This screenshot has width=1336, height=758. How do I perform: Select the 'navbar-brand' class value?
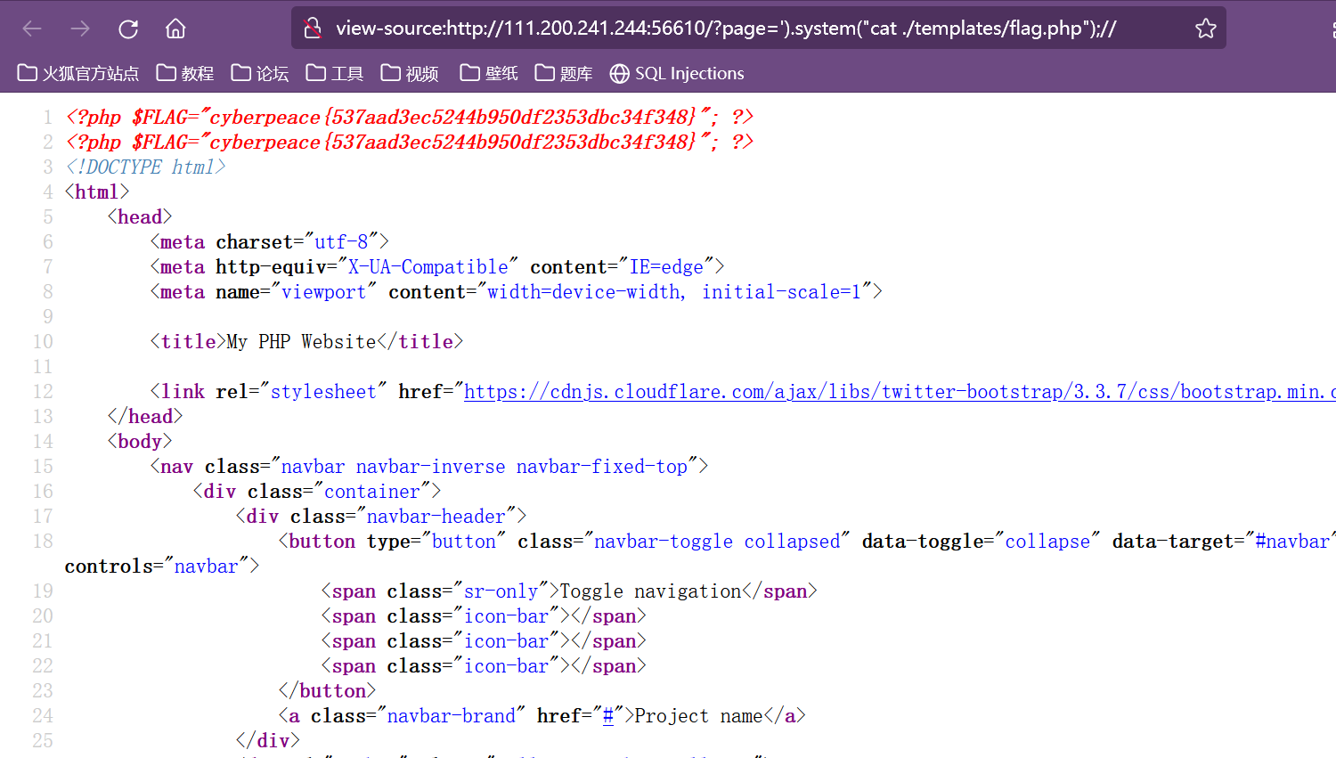click(452, 716)
